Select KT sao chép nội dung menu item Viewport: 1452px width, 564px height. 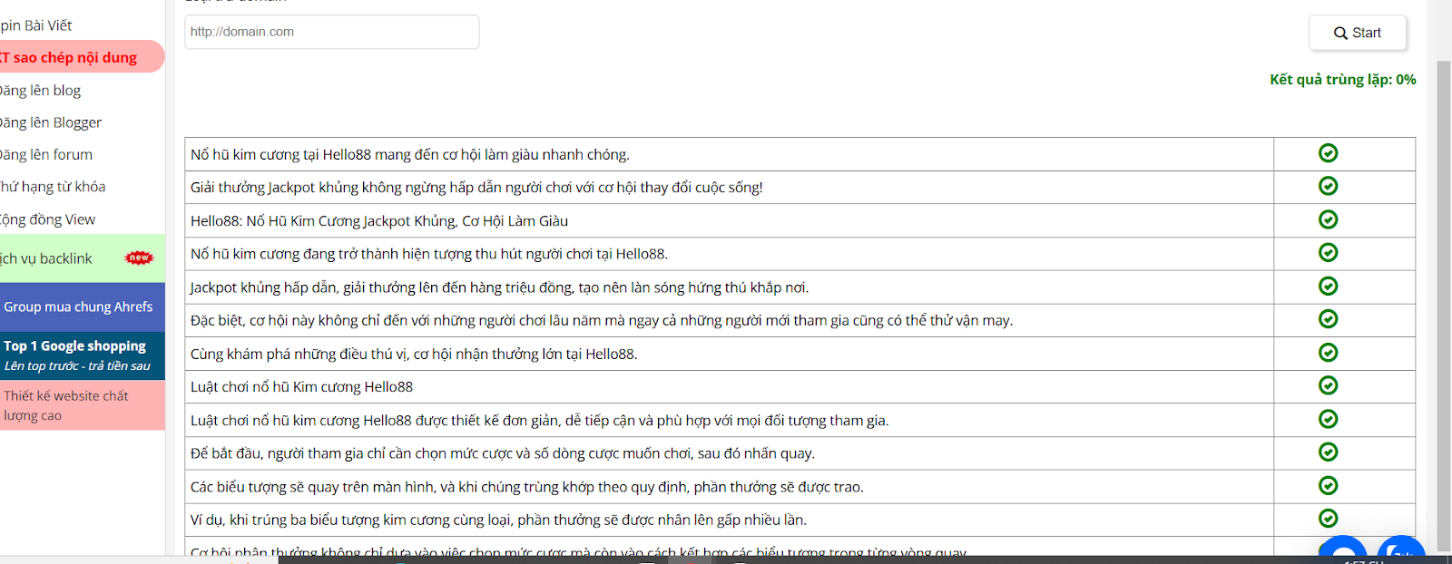click(82, 57)
